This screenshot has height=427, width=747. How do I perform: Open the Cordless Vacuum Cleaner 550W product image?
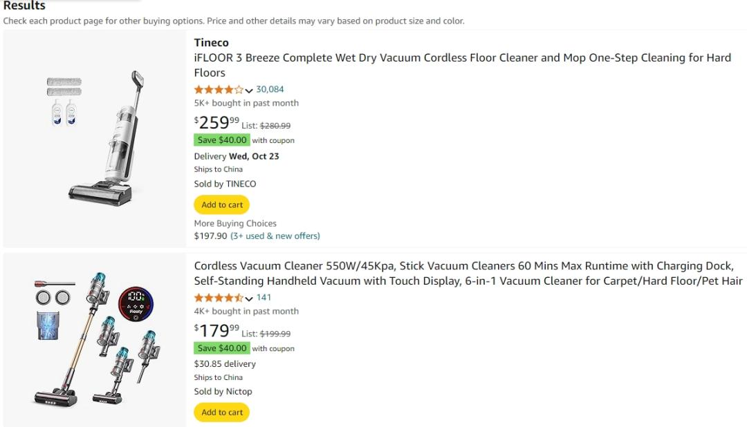click(95, 339)
